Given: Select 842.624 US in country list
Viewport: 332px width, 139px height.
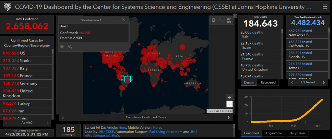Looking at the screenshot, I should coord(26,53).
